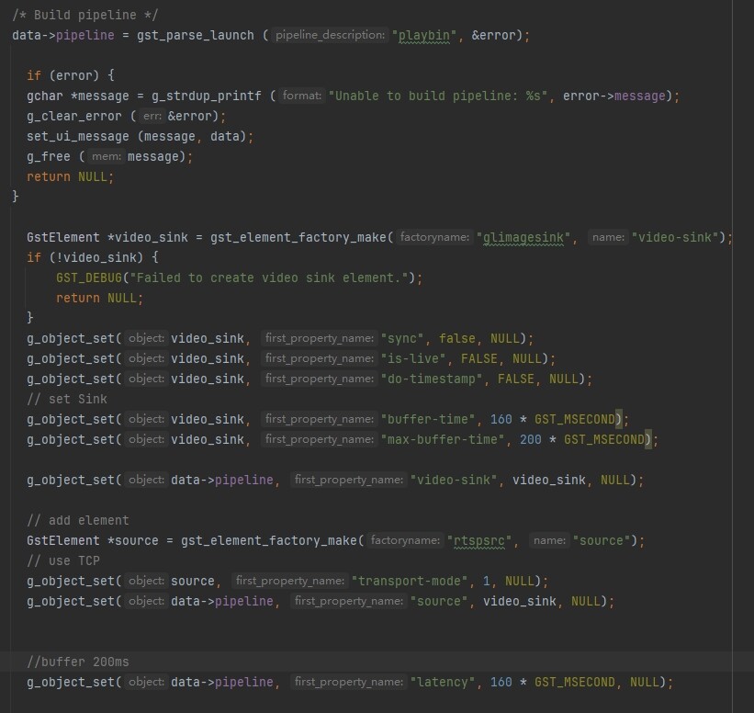Place cursor on g_strdup_printf call

pyautogui.click(x=207, y=96)
